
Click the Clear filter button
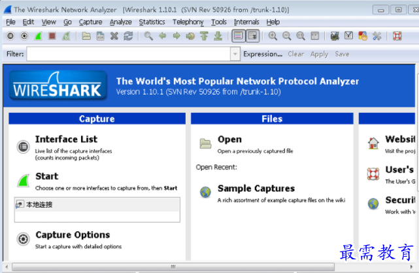[x=296, y=54]
